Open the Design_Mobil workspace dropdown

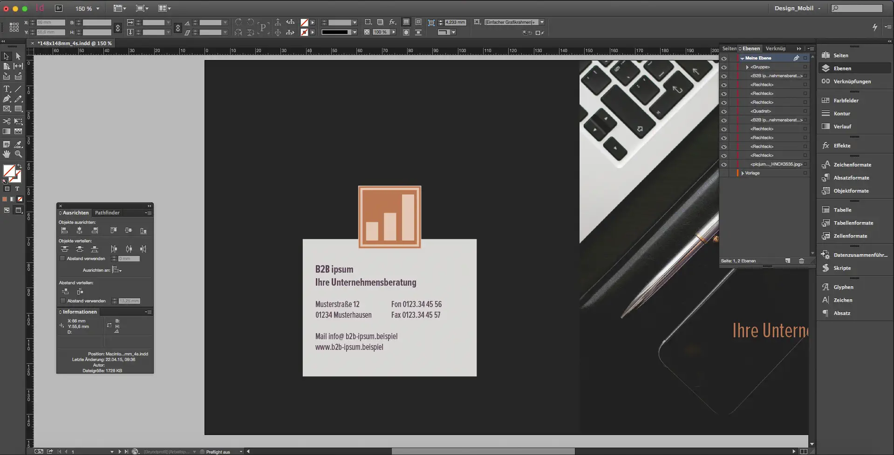(x=797, y=8)
